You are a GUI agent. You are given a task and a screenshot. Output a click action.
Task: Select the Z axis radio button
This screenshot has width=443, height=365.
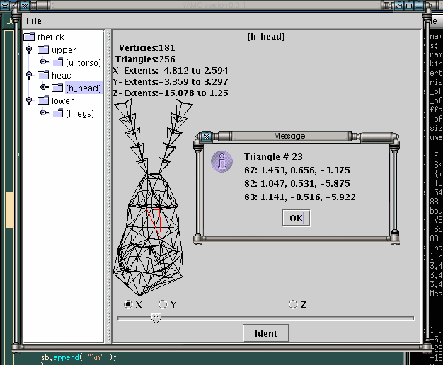pos(293,304)
